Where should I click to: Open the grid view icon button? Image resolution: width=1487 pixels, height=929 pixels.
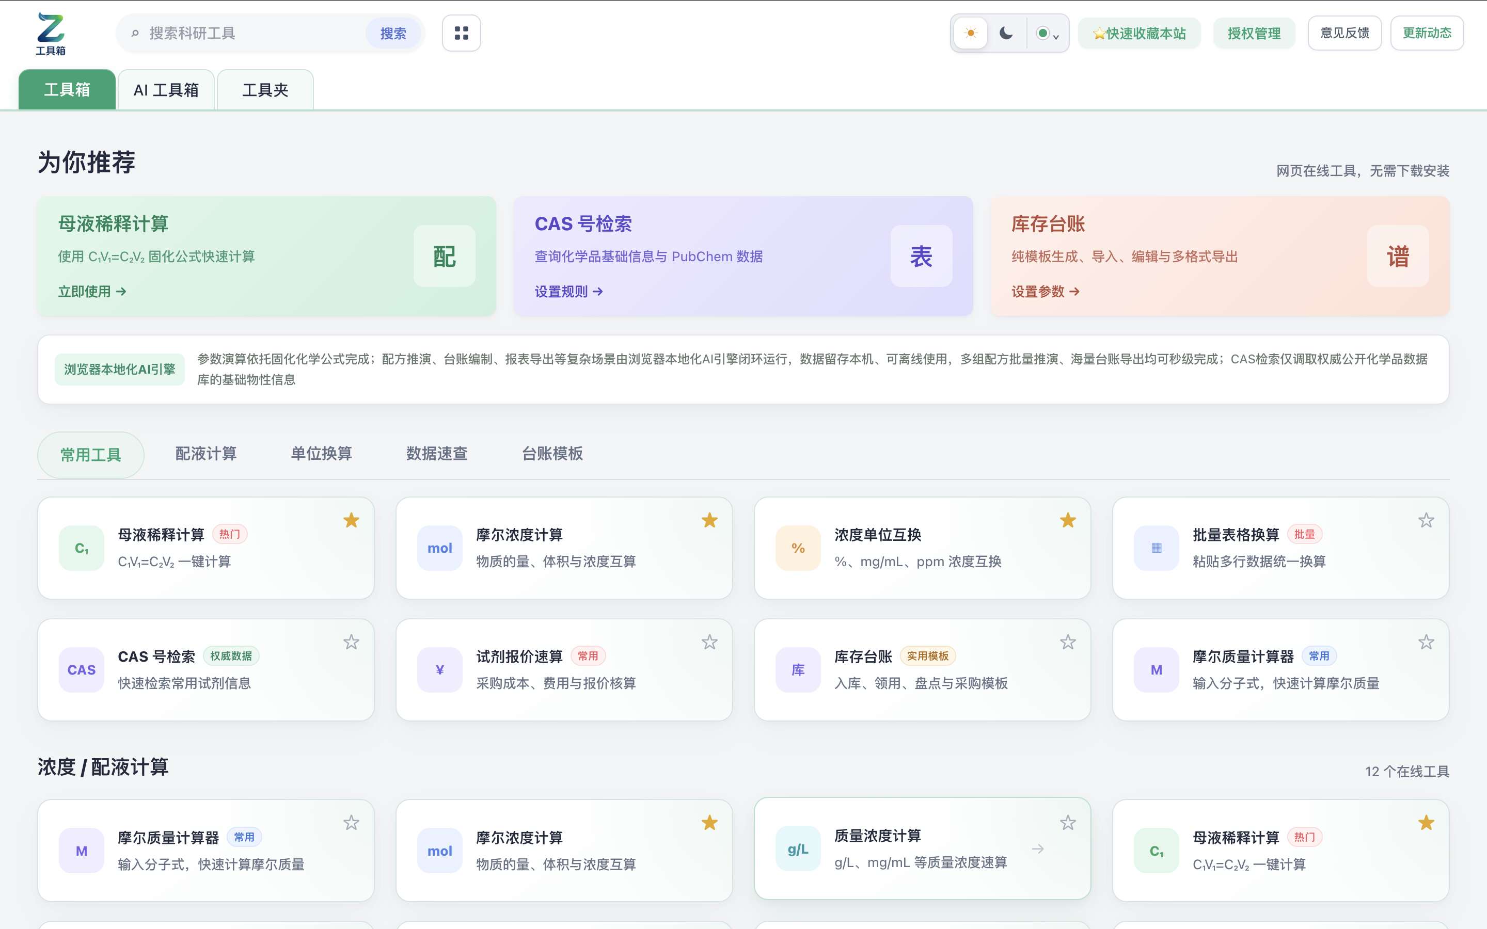[462, 33]
